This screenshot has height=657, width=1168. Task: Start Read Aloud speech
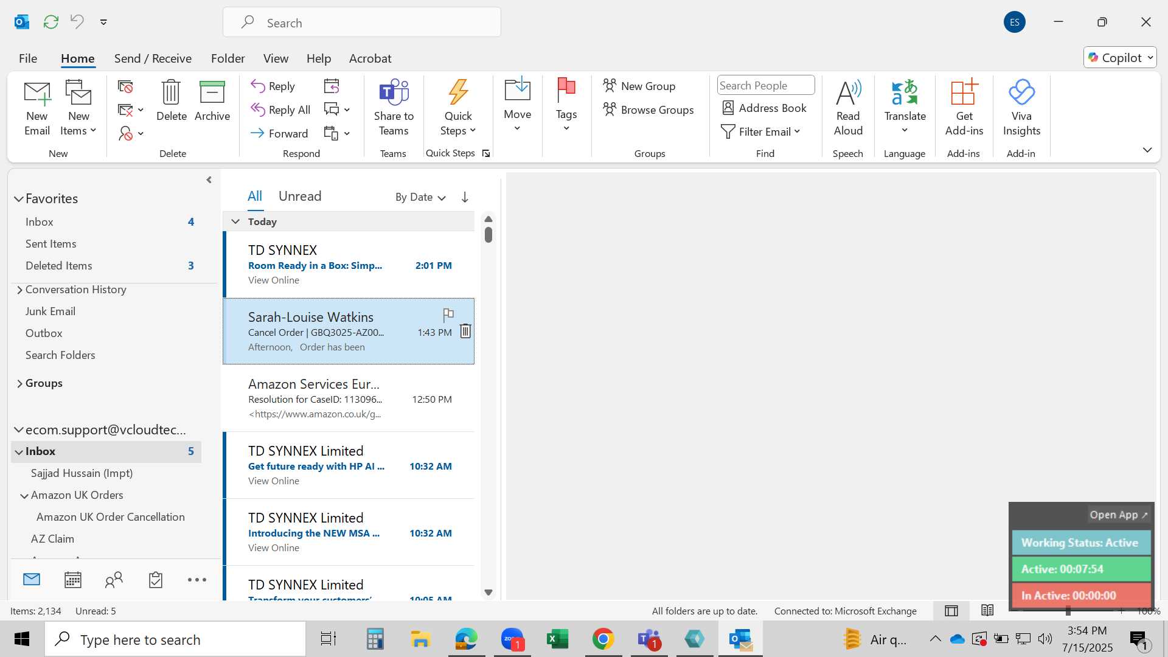point(848,108)
